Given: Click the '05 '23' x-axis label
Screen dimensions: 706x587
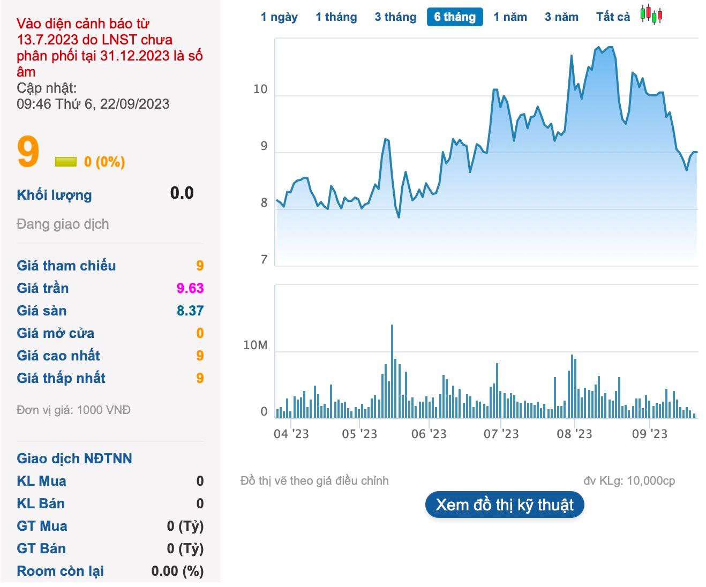Looking at the screenshot, I should [x=359, y=434].
